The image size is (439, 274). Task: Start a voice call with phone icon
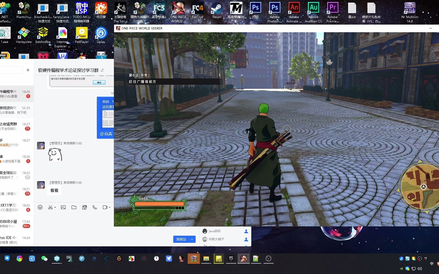[x=95, y=207]
